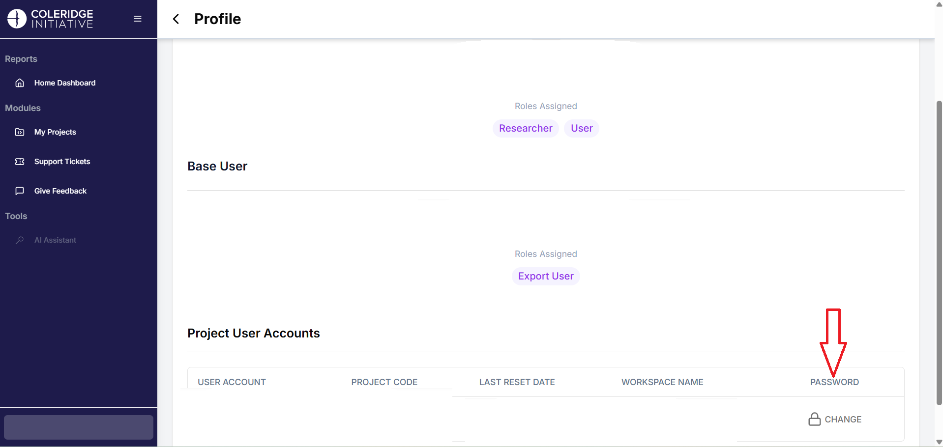Click the USER ACCOUNT column header
The image size is (943, 447).
232,382
